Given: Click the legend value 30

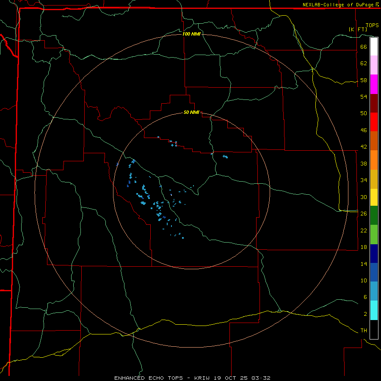Looking at the screenshot, I should 364,197.
